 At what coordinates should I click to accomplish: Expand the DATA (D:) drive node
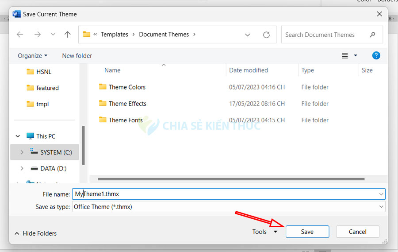(x=22, y=169)
